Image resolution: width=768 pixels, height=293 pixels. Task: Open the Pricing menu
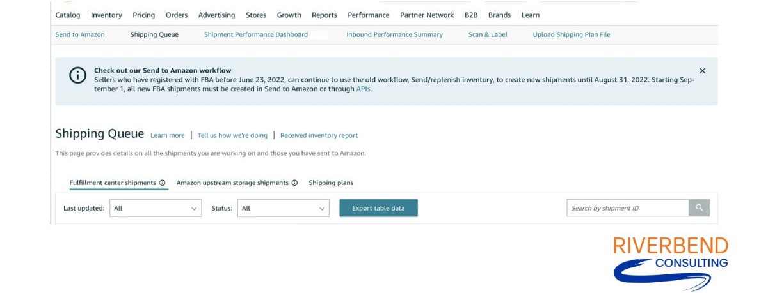coord(144,15)
